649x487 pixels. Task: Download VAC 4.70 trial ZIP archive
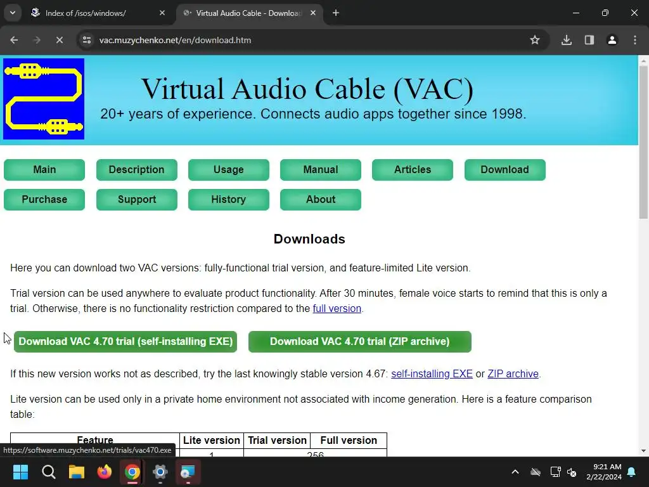click(x=360, y=342)
